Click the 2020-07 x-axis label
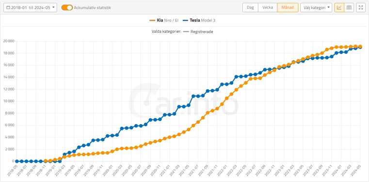Viewport: 369px width, 182px height. 136,170
